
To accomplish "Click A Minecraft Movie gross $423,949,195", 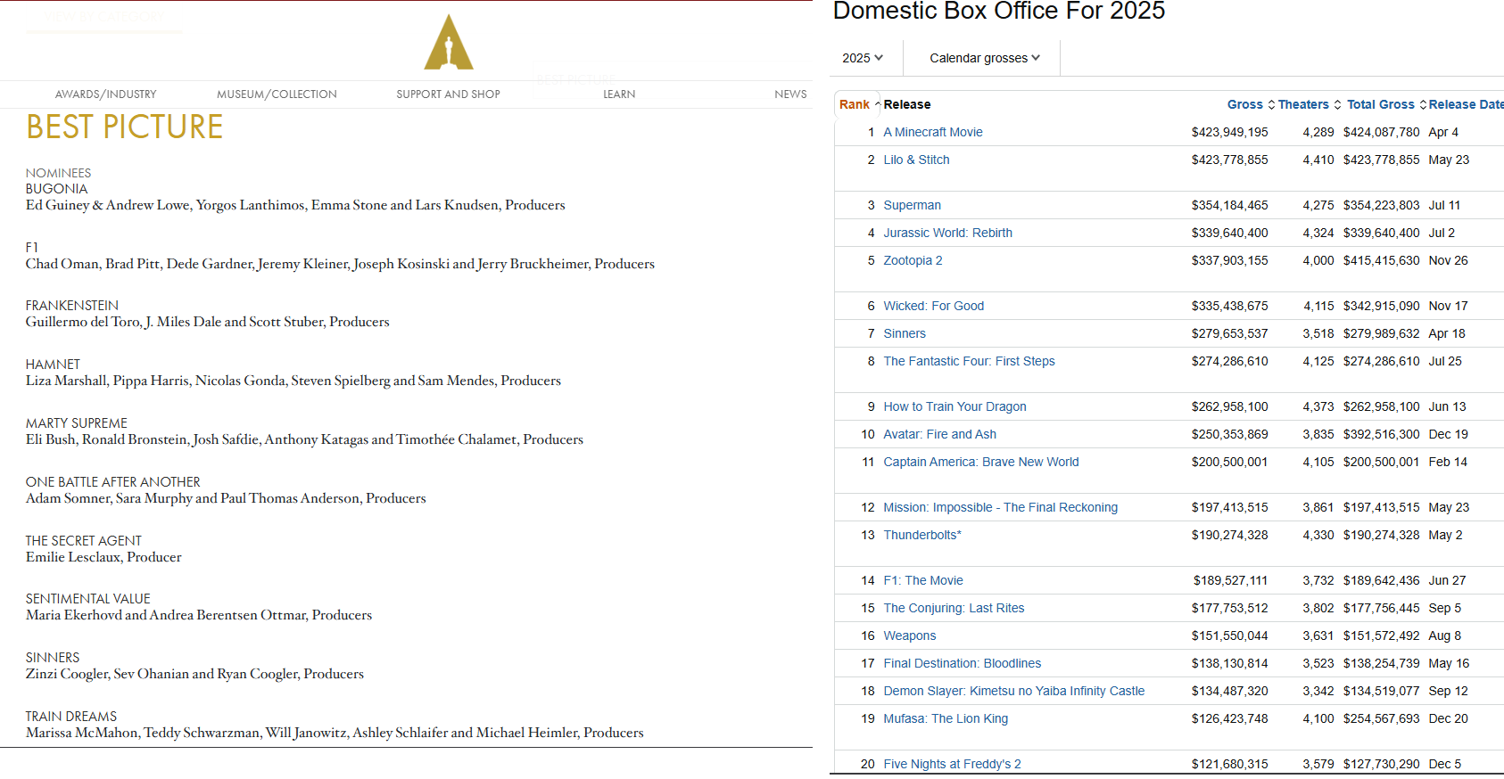I will [x=1229, y=132].
